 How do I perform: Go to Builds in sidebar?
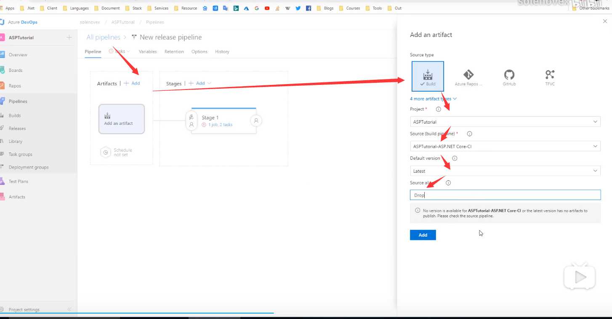[x=15, y=115]
